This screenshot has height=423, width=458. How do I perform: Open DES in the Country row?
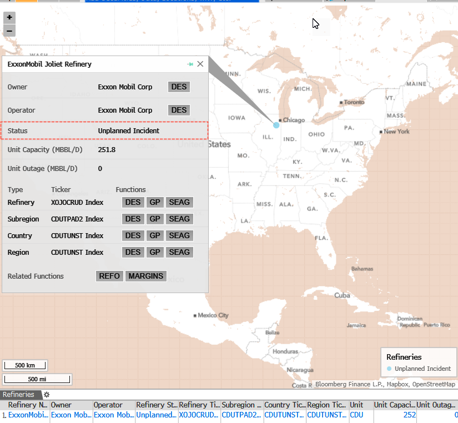coord(133,235)
